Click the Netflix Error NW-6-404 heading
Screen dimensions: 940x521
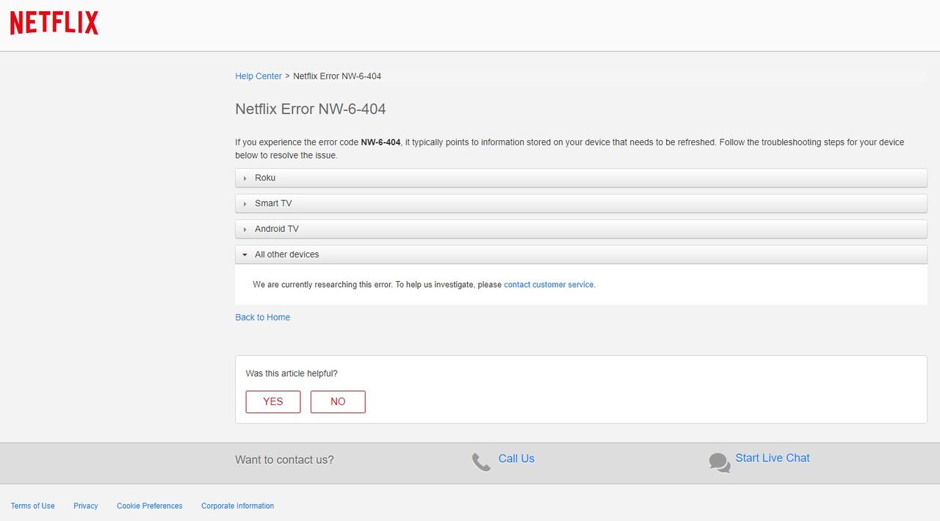(311, 109)
